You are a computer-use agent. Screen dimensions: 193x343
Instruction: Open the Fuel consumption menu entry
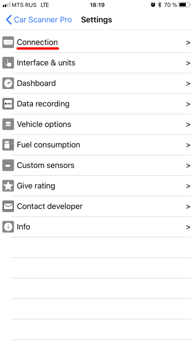pos(49,145)
